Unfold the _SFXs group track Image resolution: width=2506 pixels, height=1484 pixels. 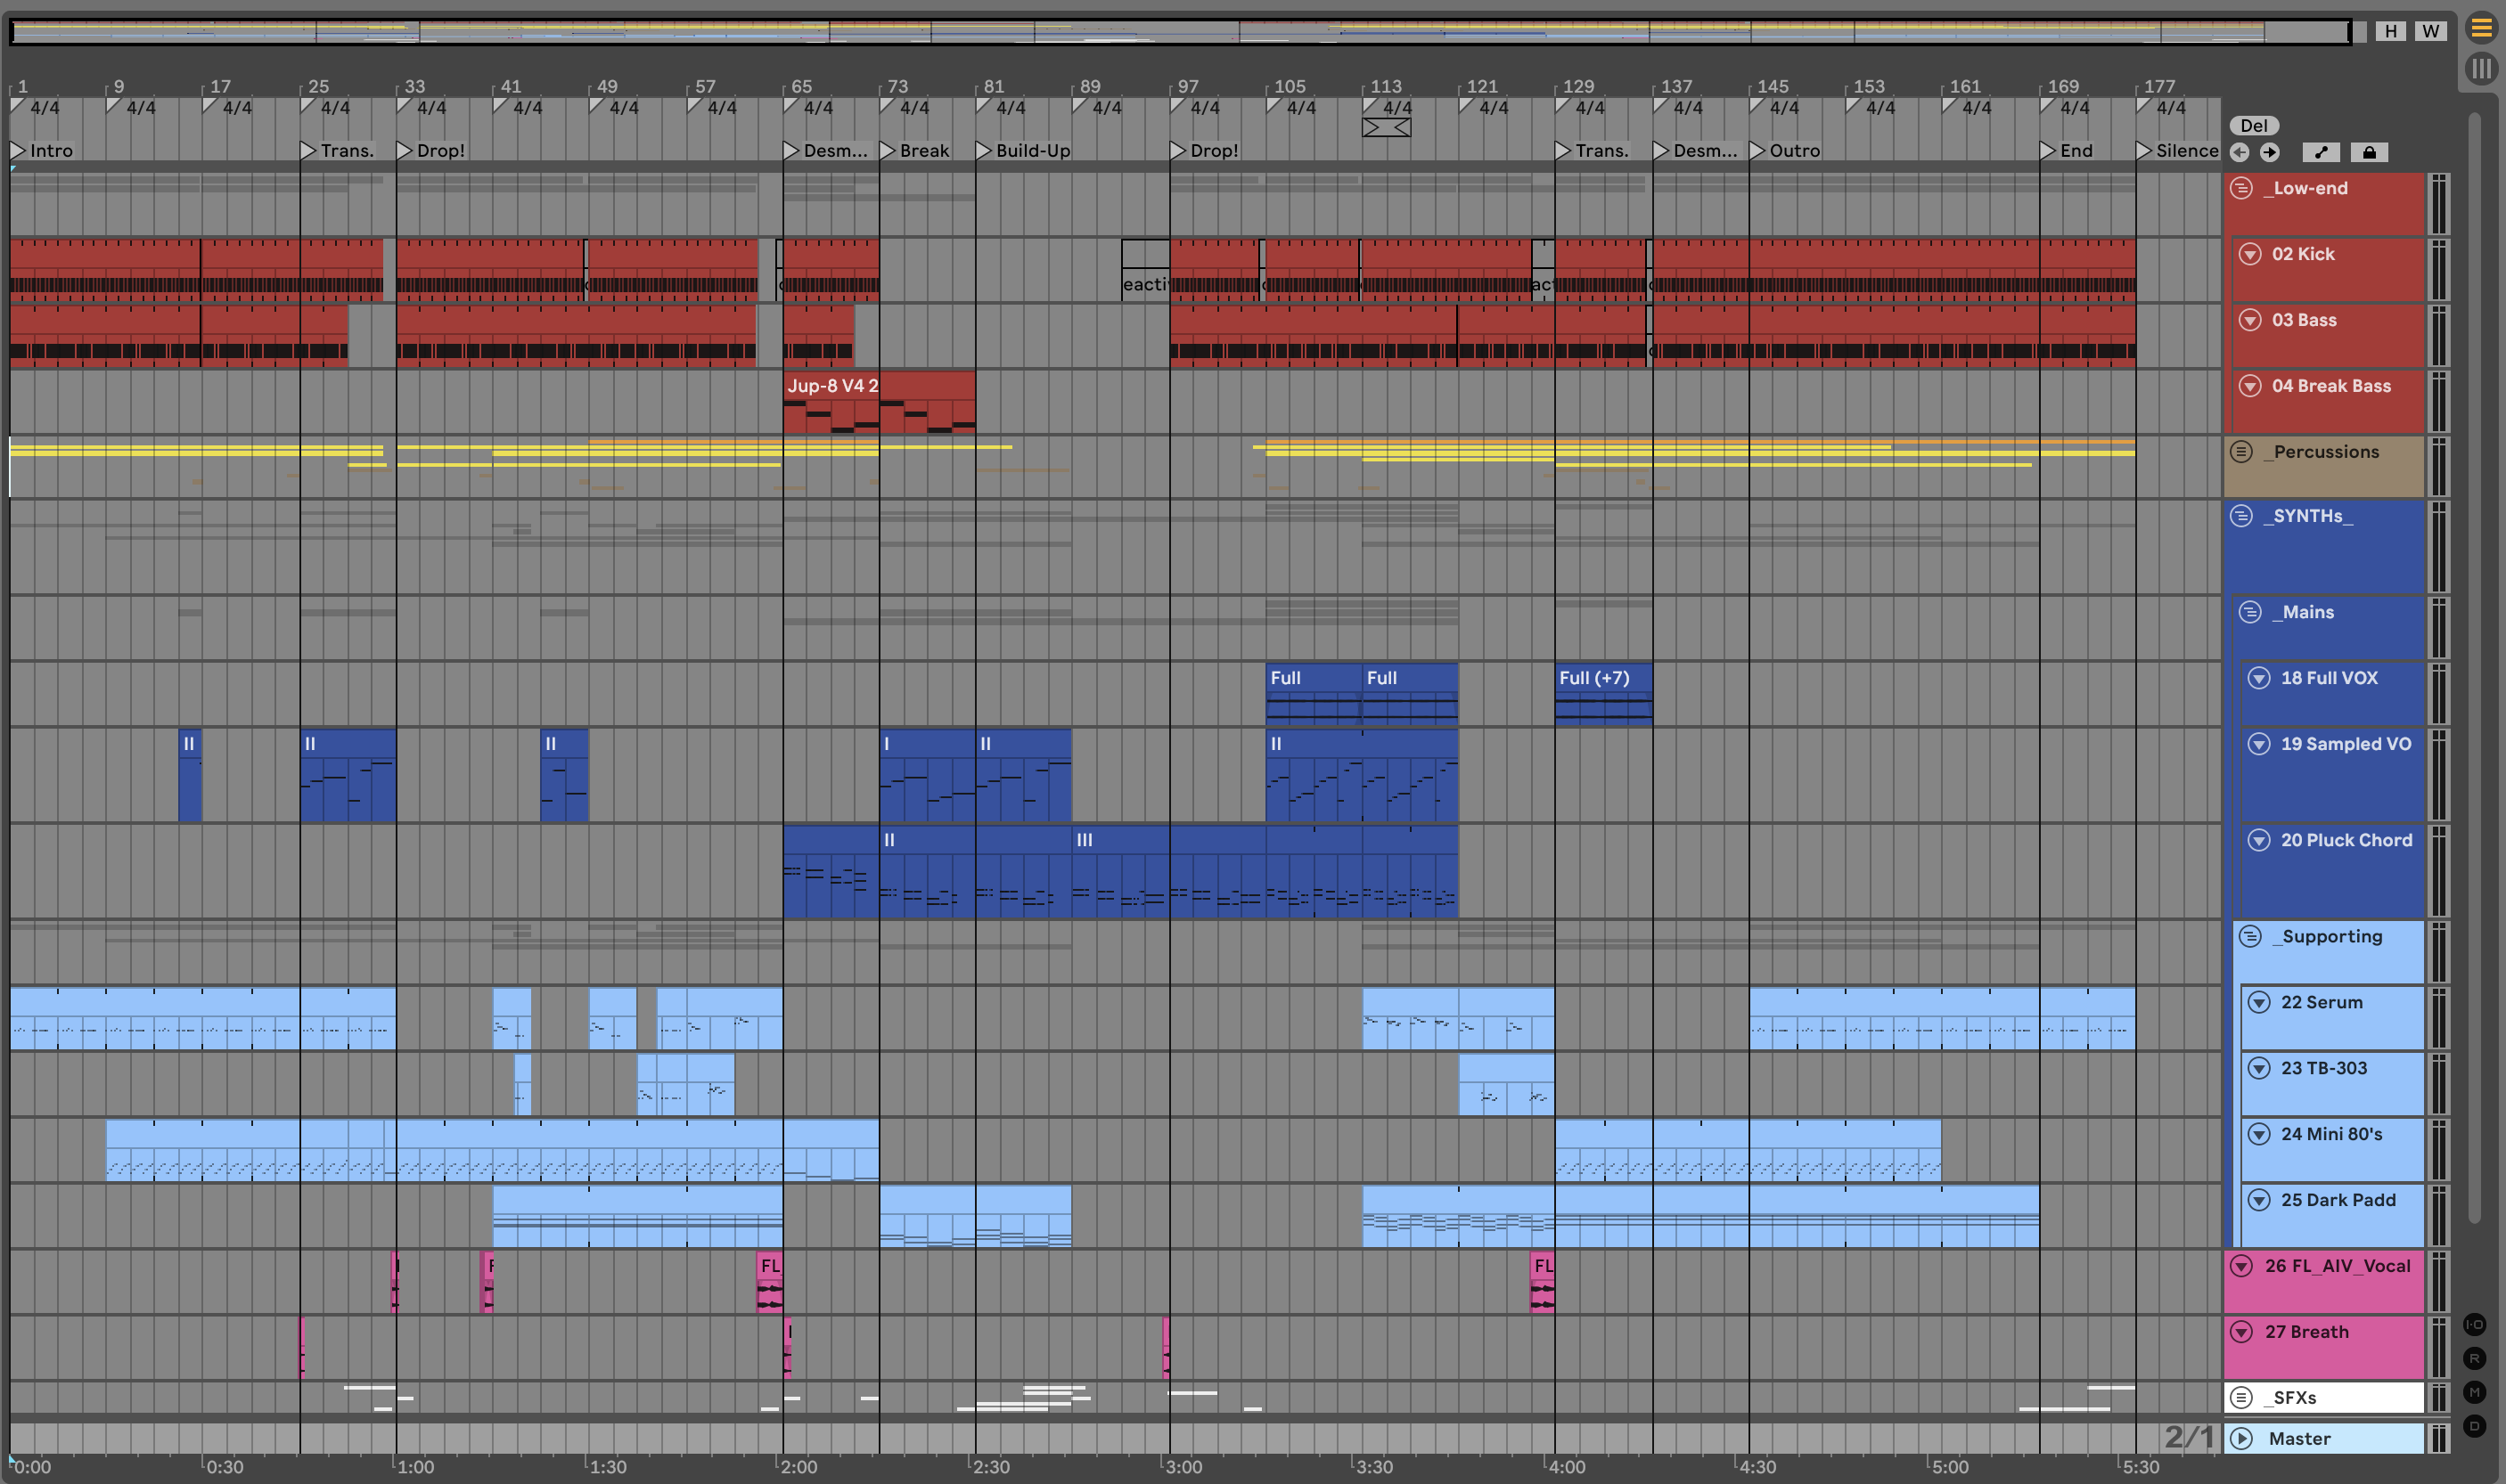[x=2242, y=1397]
